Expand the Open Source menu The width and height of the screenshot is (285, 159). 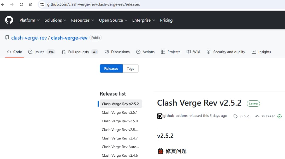click(x=113, y=20)
